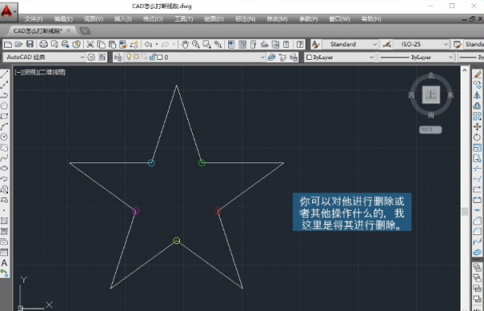Open the 帮助(H) menu
This screenshot has width=484, height=311.
click(x=371, y=19)
